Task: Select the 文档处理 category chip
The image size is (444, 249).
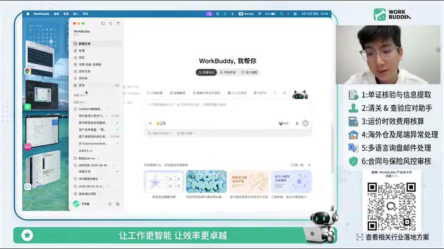Action: pos(155,93)
